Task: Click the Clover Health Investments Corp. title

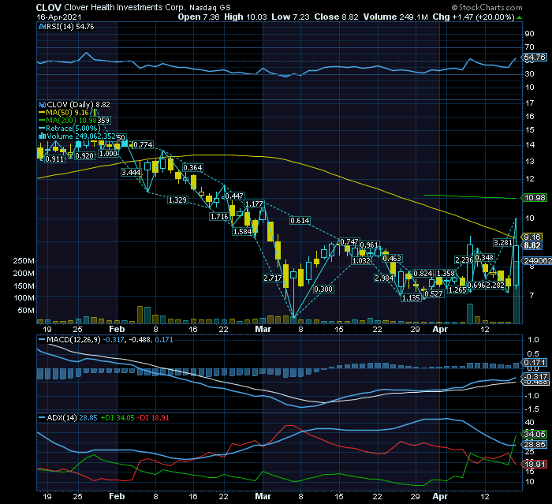Action: pos(125,7)
